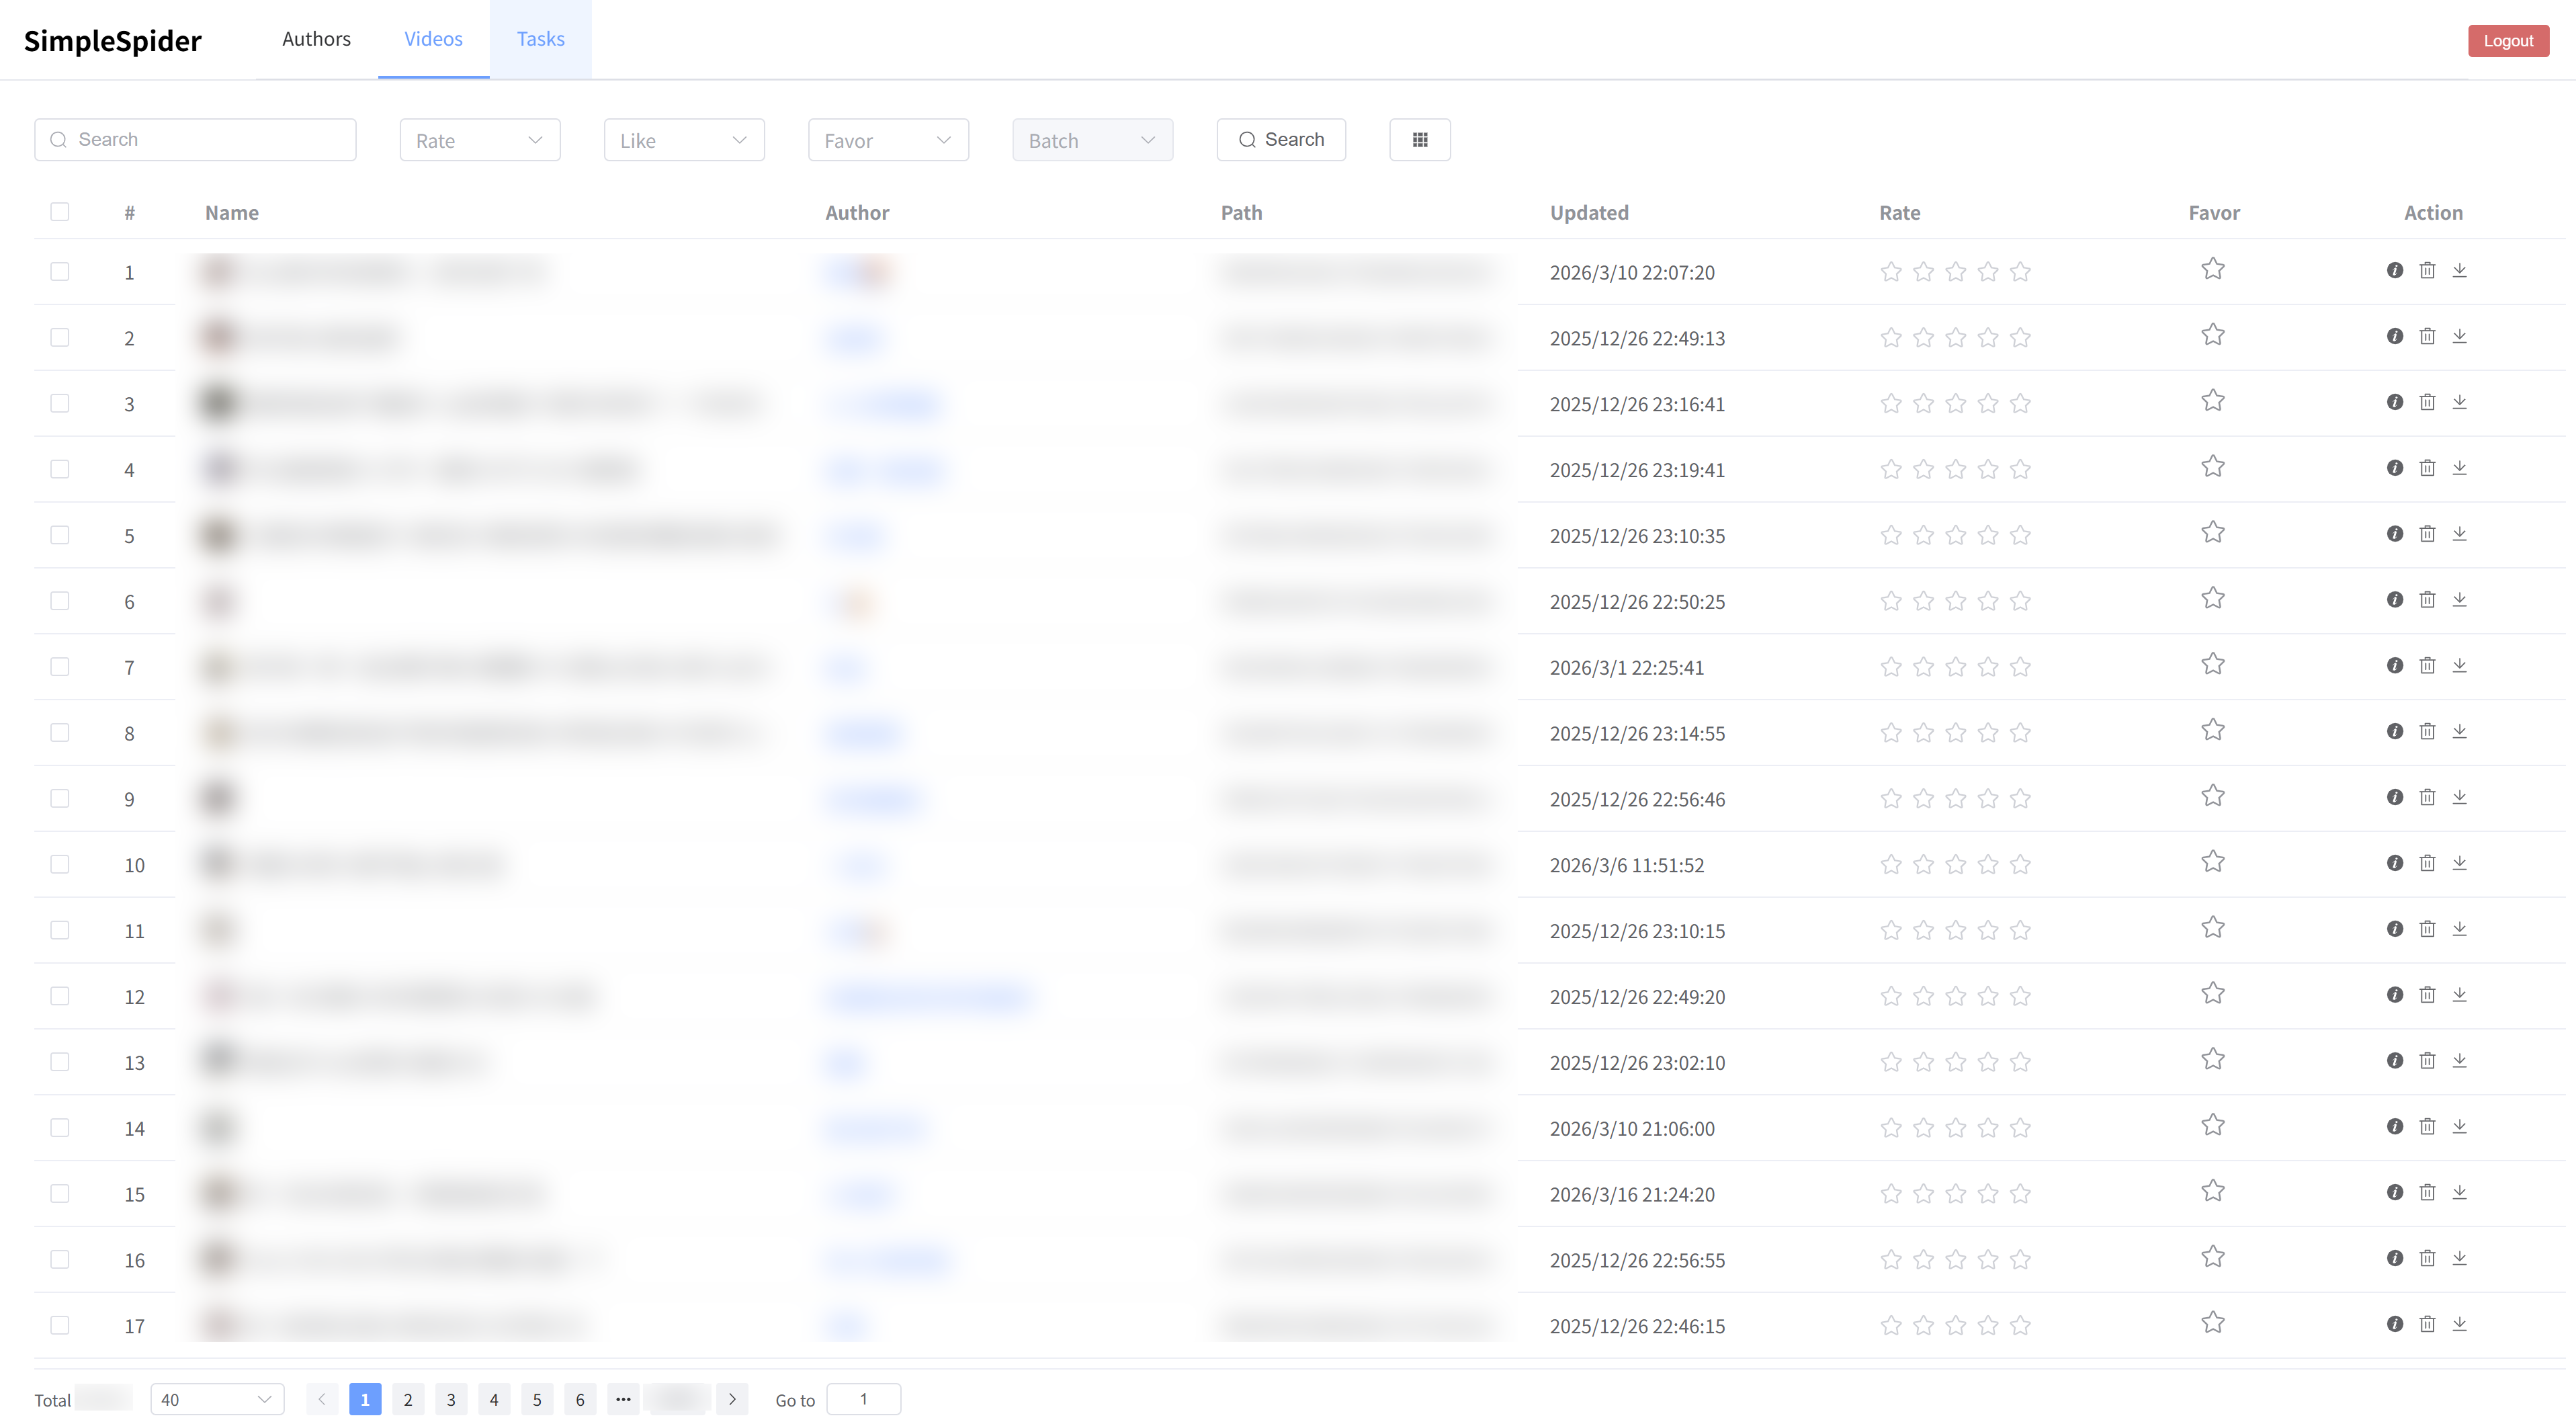The width and height of the screenshot is (2576, 1424).
Task: Delete the row 11 video
Action: coord(2427,929)
